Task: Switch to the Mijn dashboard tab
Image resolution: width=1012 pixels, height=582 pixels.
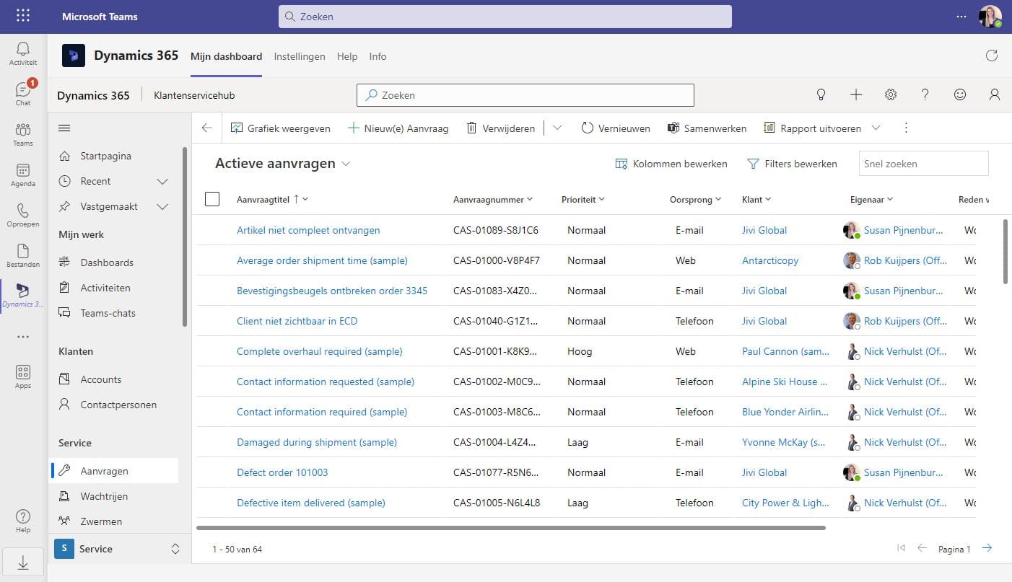Action: click(x=226, y=56)
